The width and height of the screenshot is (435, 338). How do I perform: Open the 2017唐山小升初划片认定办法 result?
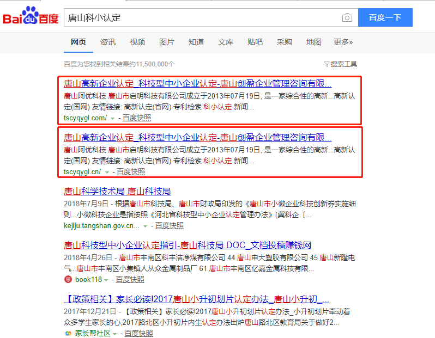197,299
